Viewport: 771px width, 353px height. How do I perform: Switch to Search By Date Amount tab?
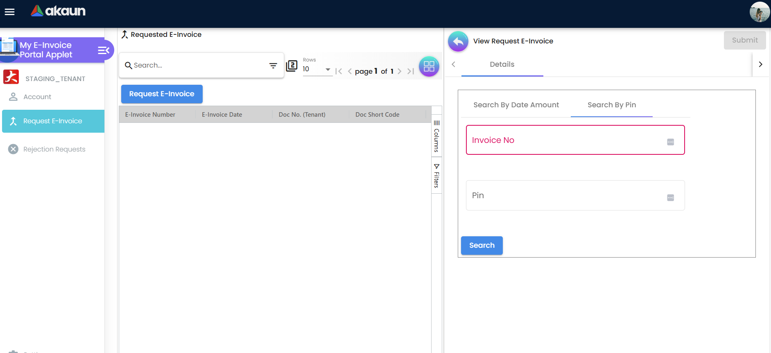[516, 105]
